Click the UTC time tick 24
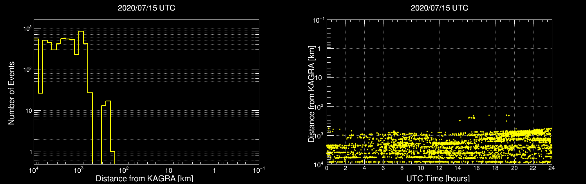Viewport: 586px width, 184px height. coord(552,168)
